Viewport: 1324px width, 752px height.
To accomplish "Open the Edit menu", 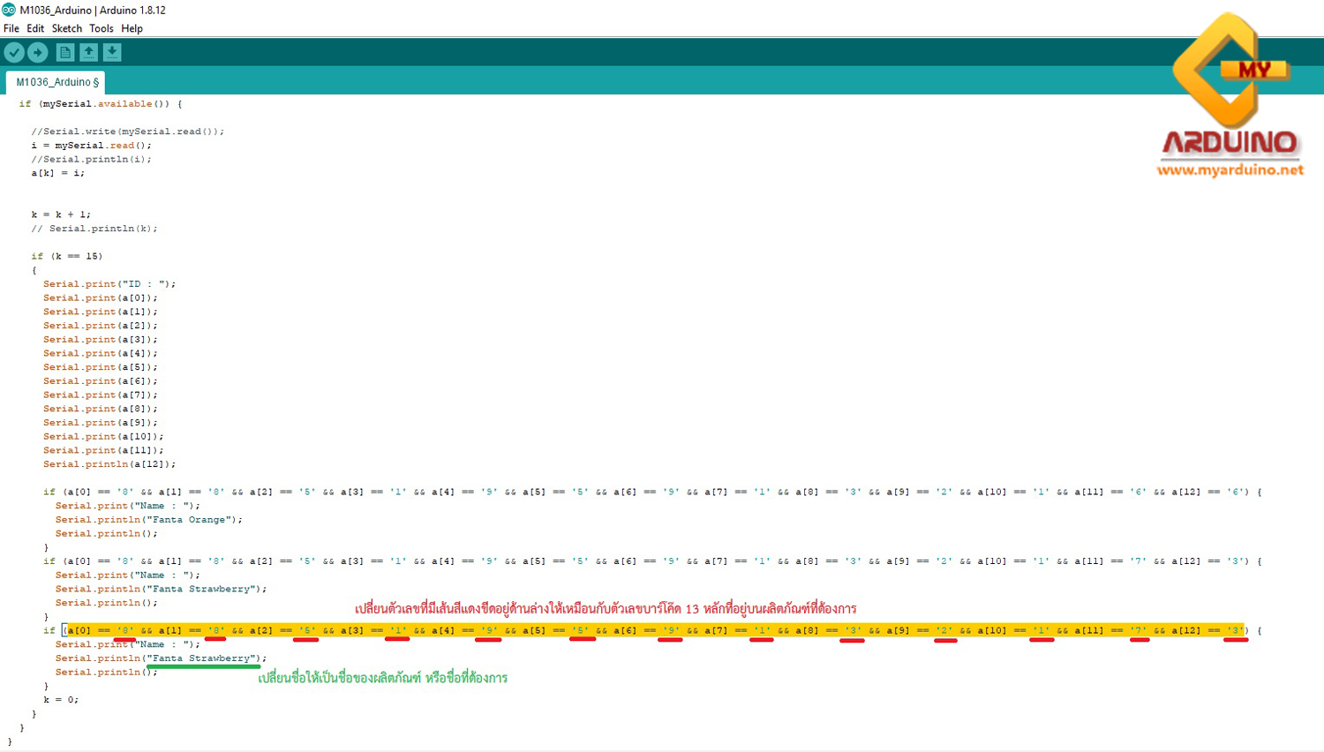I will [x=35, y=28].
